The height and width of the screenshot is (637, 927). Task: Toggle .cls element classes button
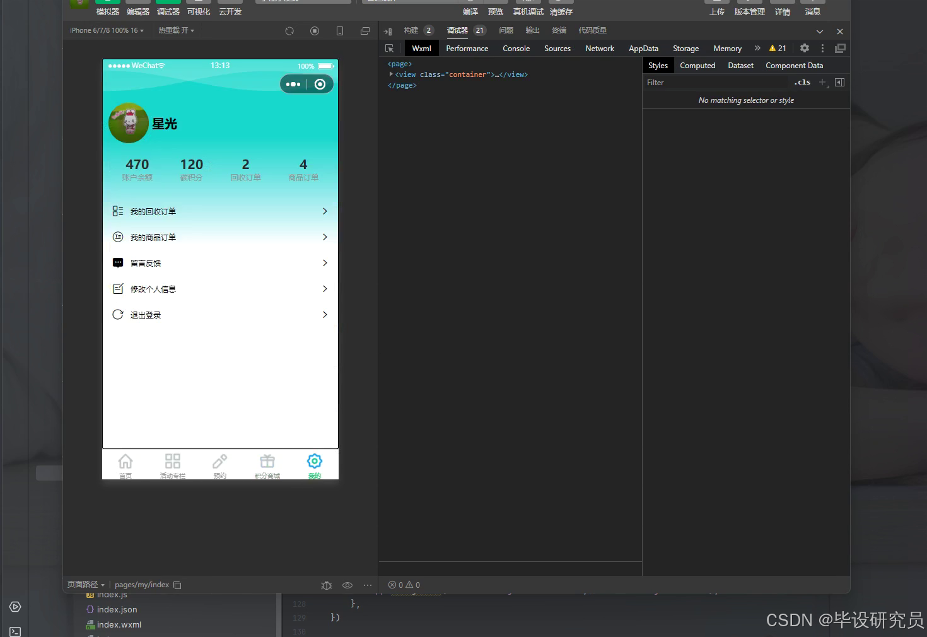tap(802, 83)
